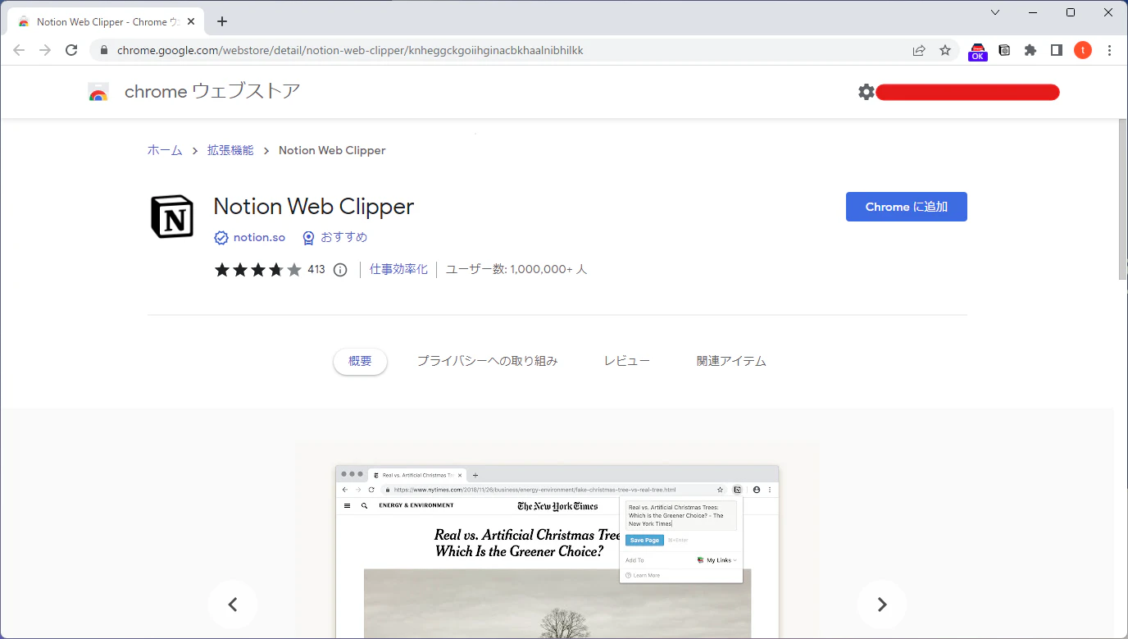
Task: Open the extension icon with OK badge
Action: pyautogui.click(x=978, y=51)
